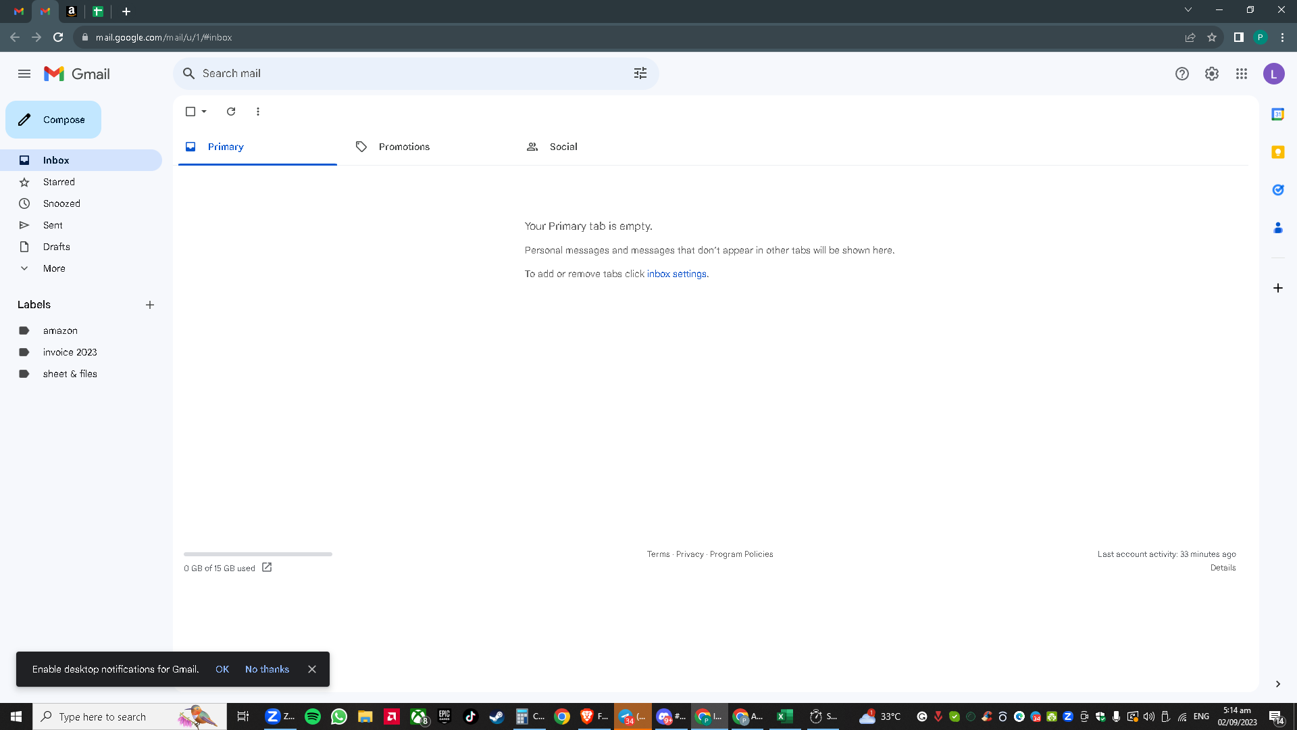Image resolution: width=1297 pixels, height=730 pixels.
Task: Click the inbox settings link
Action: click(x=677, y=274)
